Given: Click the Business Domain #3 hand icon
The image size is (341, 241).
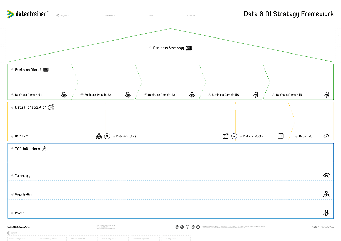Looking at the screenshot, I should 192,95.
